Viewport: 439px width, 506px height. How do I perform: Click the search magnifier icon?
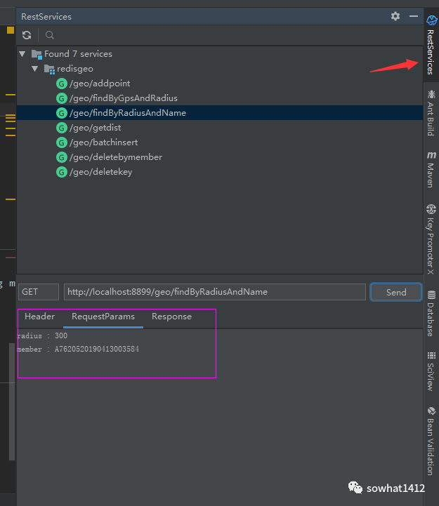(50, 35)
